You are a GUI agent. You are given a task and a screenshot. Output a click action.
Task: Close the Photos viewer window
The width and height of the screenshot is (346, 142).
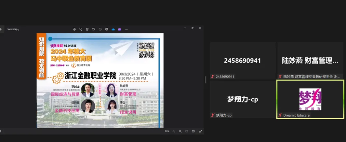[200, 28]
